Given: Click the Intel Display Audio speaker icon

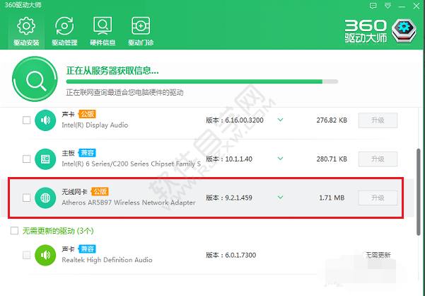Looking at the screenshot, I should [x=45, y=120].
